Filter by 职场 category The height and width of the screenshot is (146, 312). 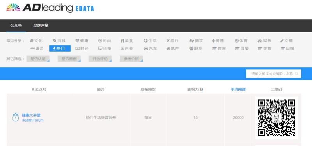[x=196, y=48]
